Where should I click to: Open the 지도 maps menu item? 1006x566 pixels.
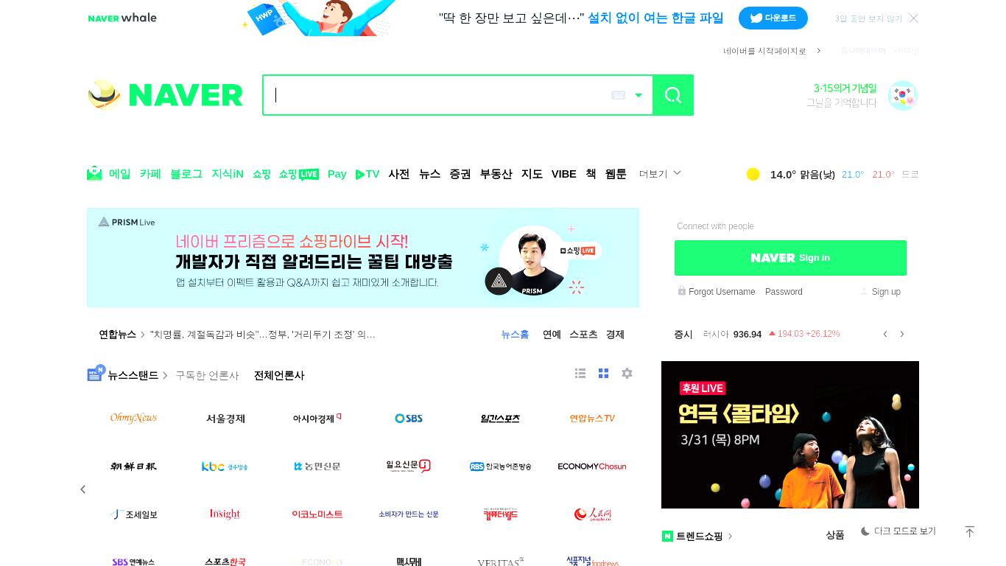click(532, 174)
